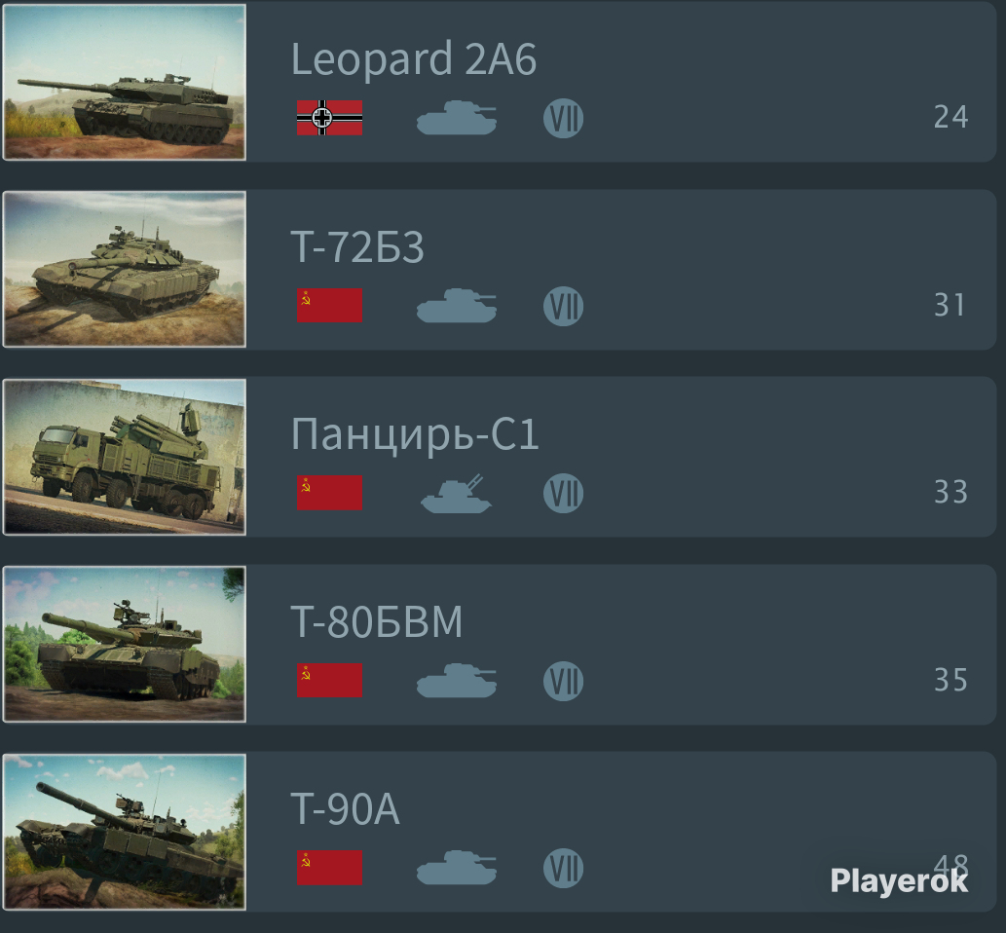This screenshot has width=1006, height=933.
Task: Select the Панцирь-С1 vehicle name
Action: (x=415, y=433)
